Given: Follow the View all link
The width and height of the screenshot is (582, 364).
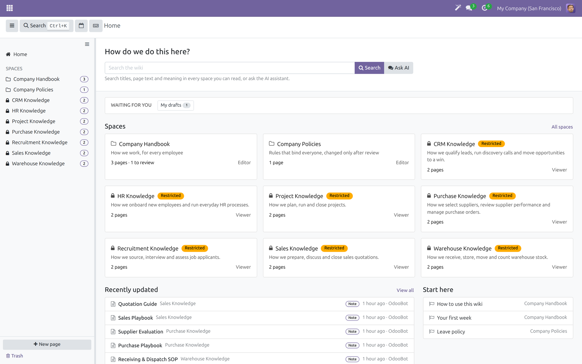Looking at the screenshot, I should coord(405,290).
